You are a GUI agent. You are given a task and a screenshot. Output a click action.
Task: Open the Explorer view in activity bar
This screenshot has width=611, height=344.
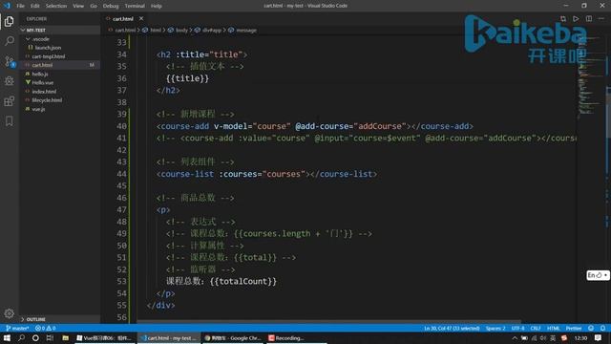9,21
